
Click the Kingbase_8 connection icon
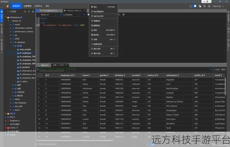click(x=8, y=121)
